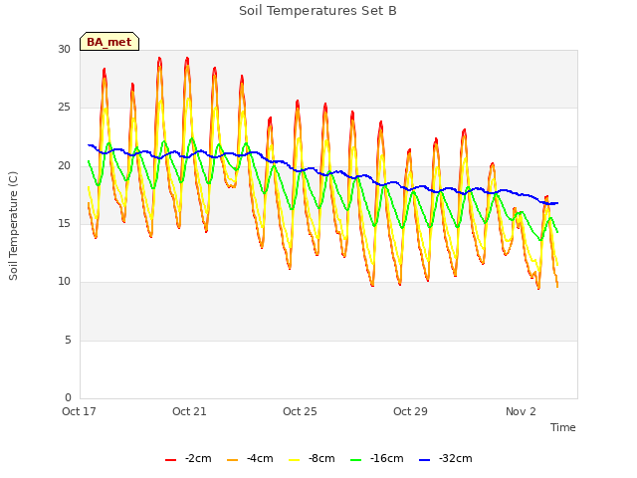Image resolution: width=637 pixels, height=478 pixels.
Task: Click the Oct 25 x-axis label
Action: click(300, 411)
